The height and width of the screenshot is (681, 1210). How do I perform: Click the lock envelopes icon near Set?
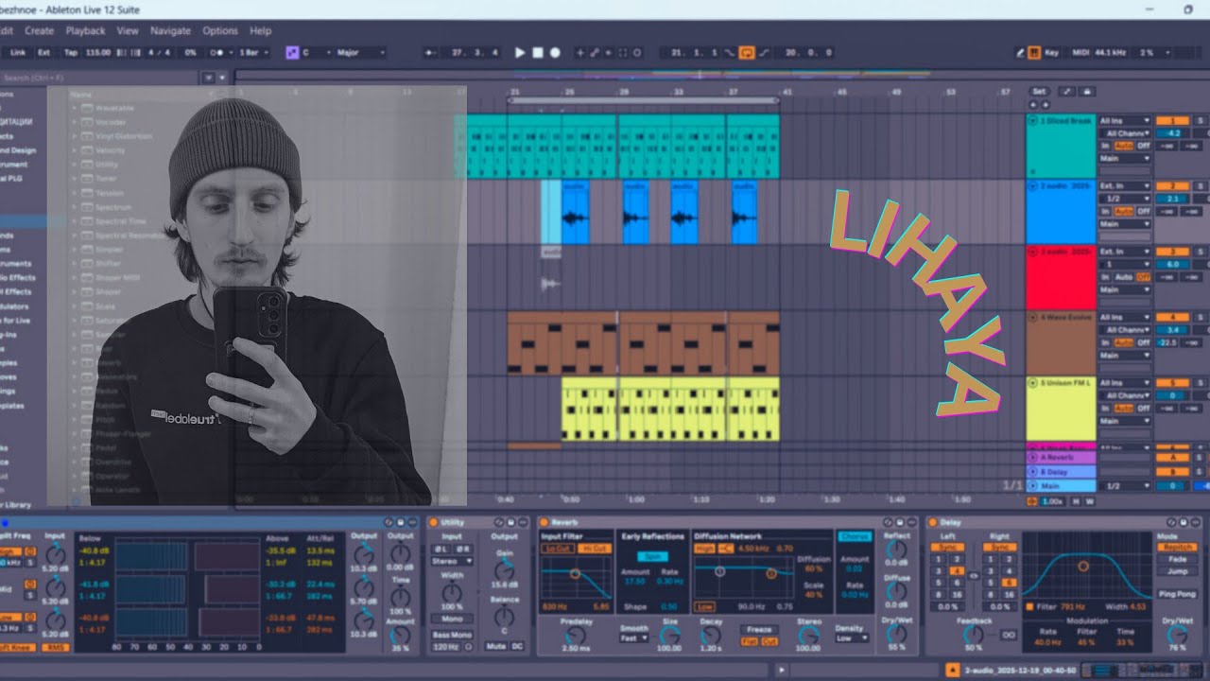click(1087, 92)
